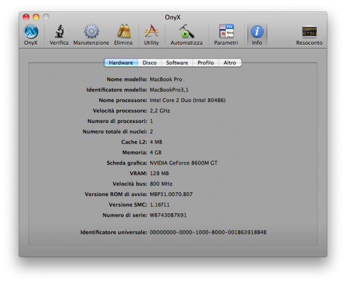This screenshot has height=283, width=346.
Task: Click the Numero totale di nuclei label
Action: tap(114, 132)
